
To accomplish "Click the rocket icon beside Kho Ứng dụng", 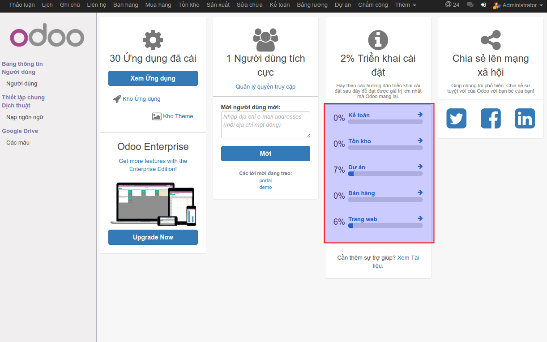I will tap(117, 99).
